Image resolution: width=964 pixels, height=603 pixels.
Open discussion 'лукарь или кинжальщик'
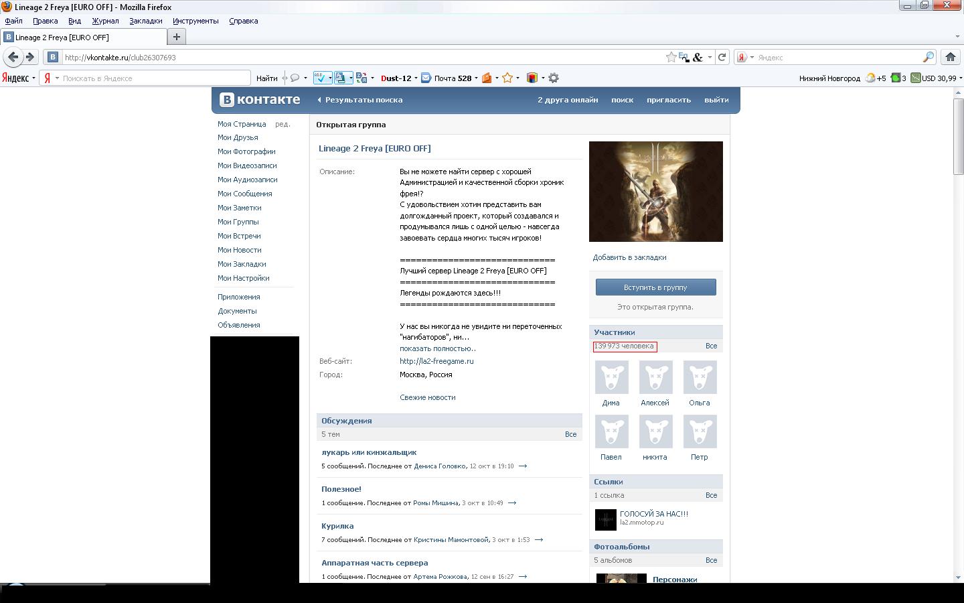point(369,452)
